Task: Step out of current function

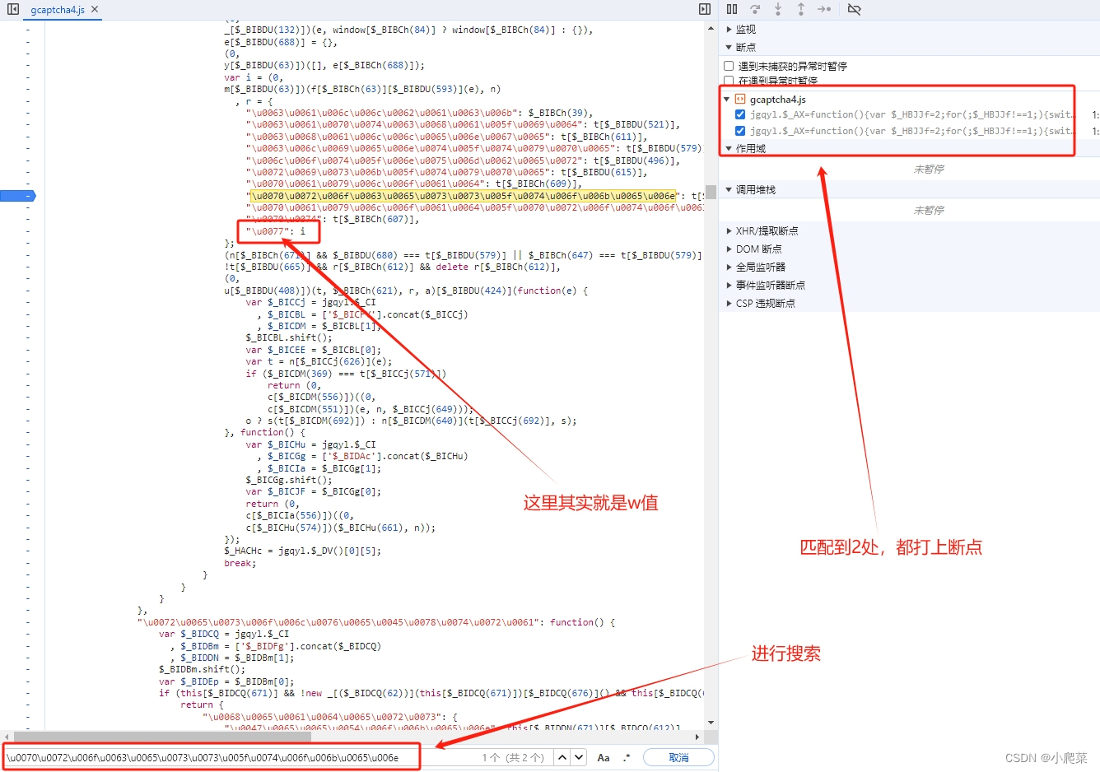Action: [x=801, y=9]
